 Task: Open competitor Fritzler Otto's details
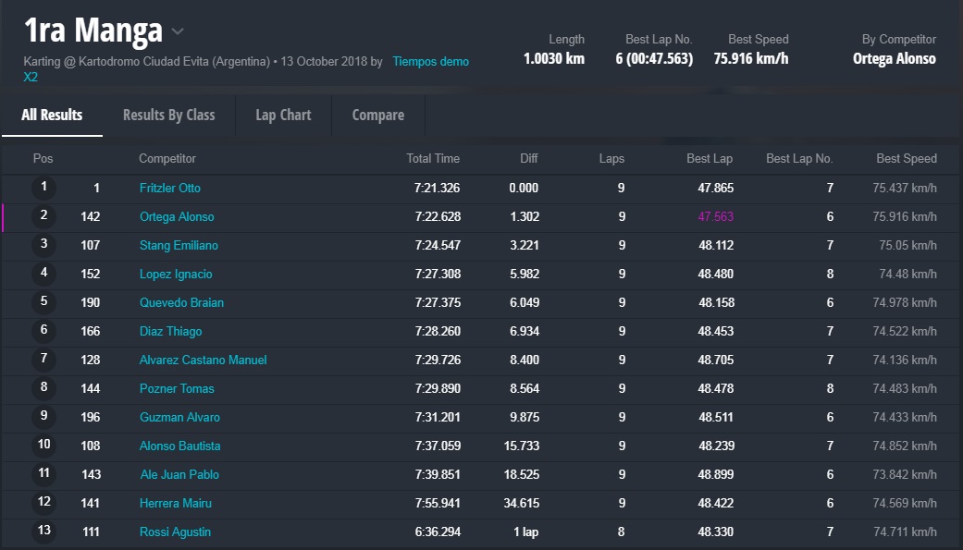click(169, 189)
